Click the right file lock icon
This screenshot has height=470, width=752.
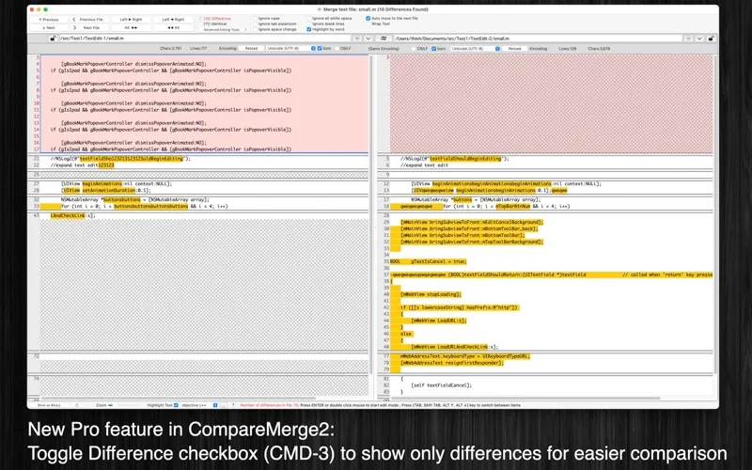point(711,39)
